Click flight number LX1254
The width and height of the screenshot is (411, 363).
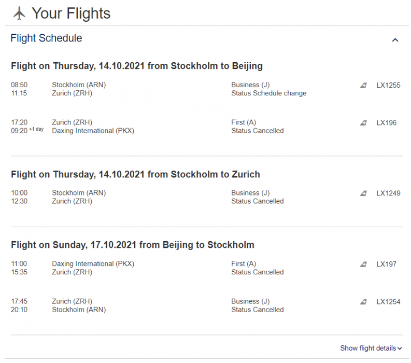388,301
